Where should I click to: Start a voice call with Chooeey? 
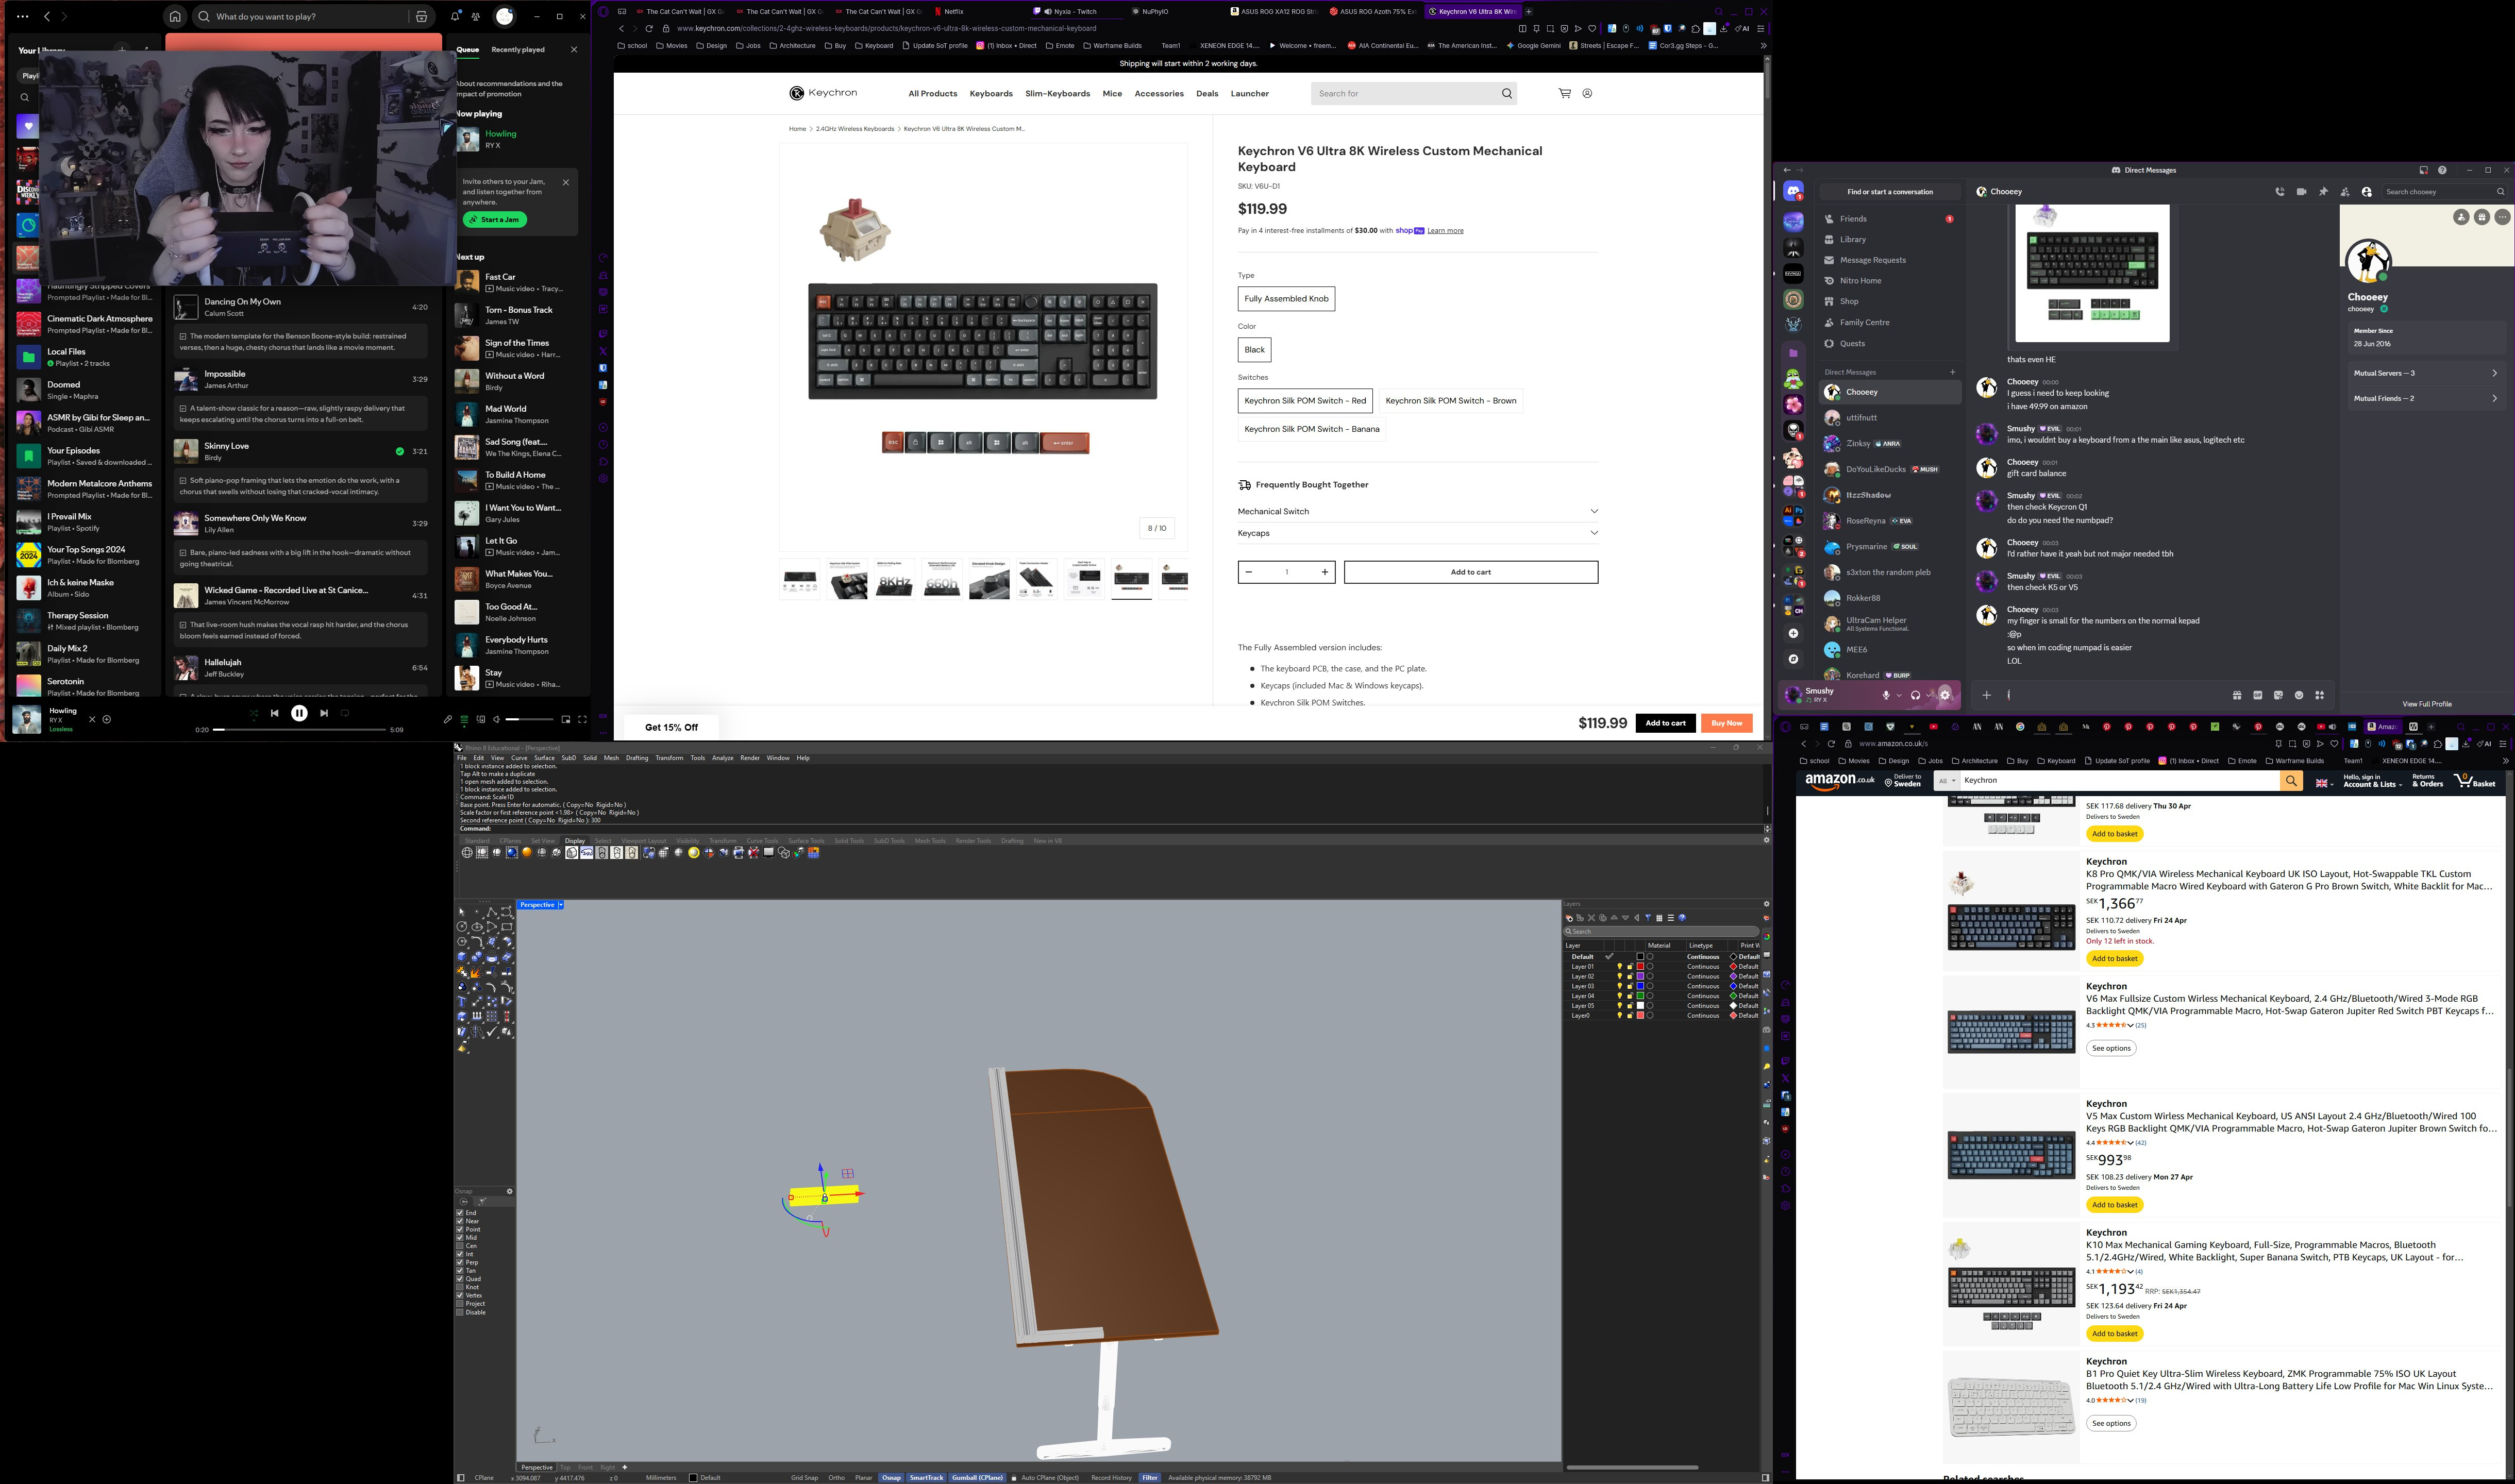[x=2280, y=192]
